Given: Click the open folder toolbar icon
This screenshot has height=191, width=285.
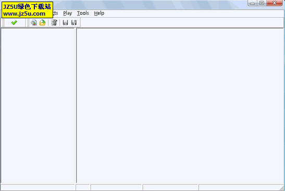Looking at the screenshot, I should point(43,22).
